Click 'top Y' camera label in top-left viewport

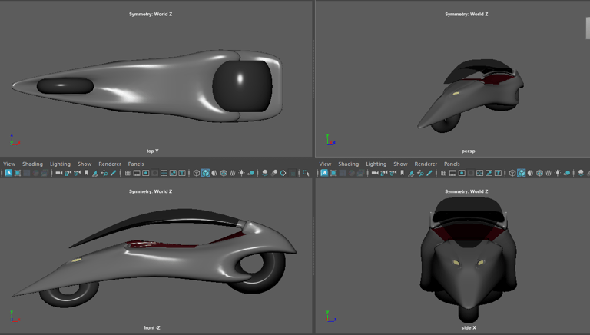[x=152, y=151]
